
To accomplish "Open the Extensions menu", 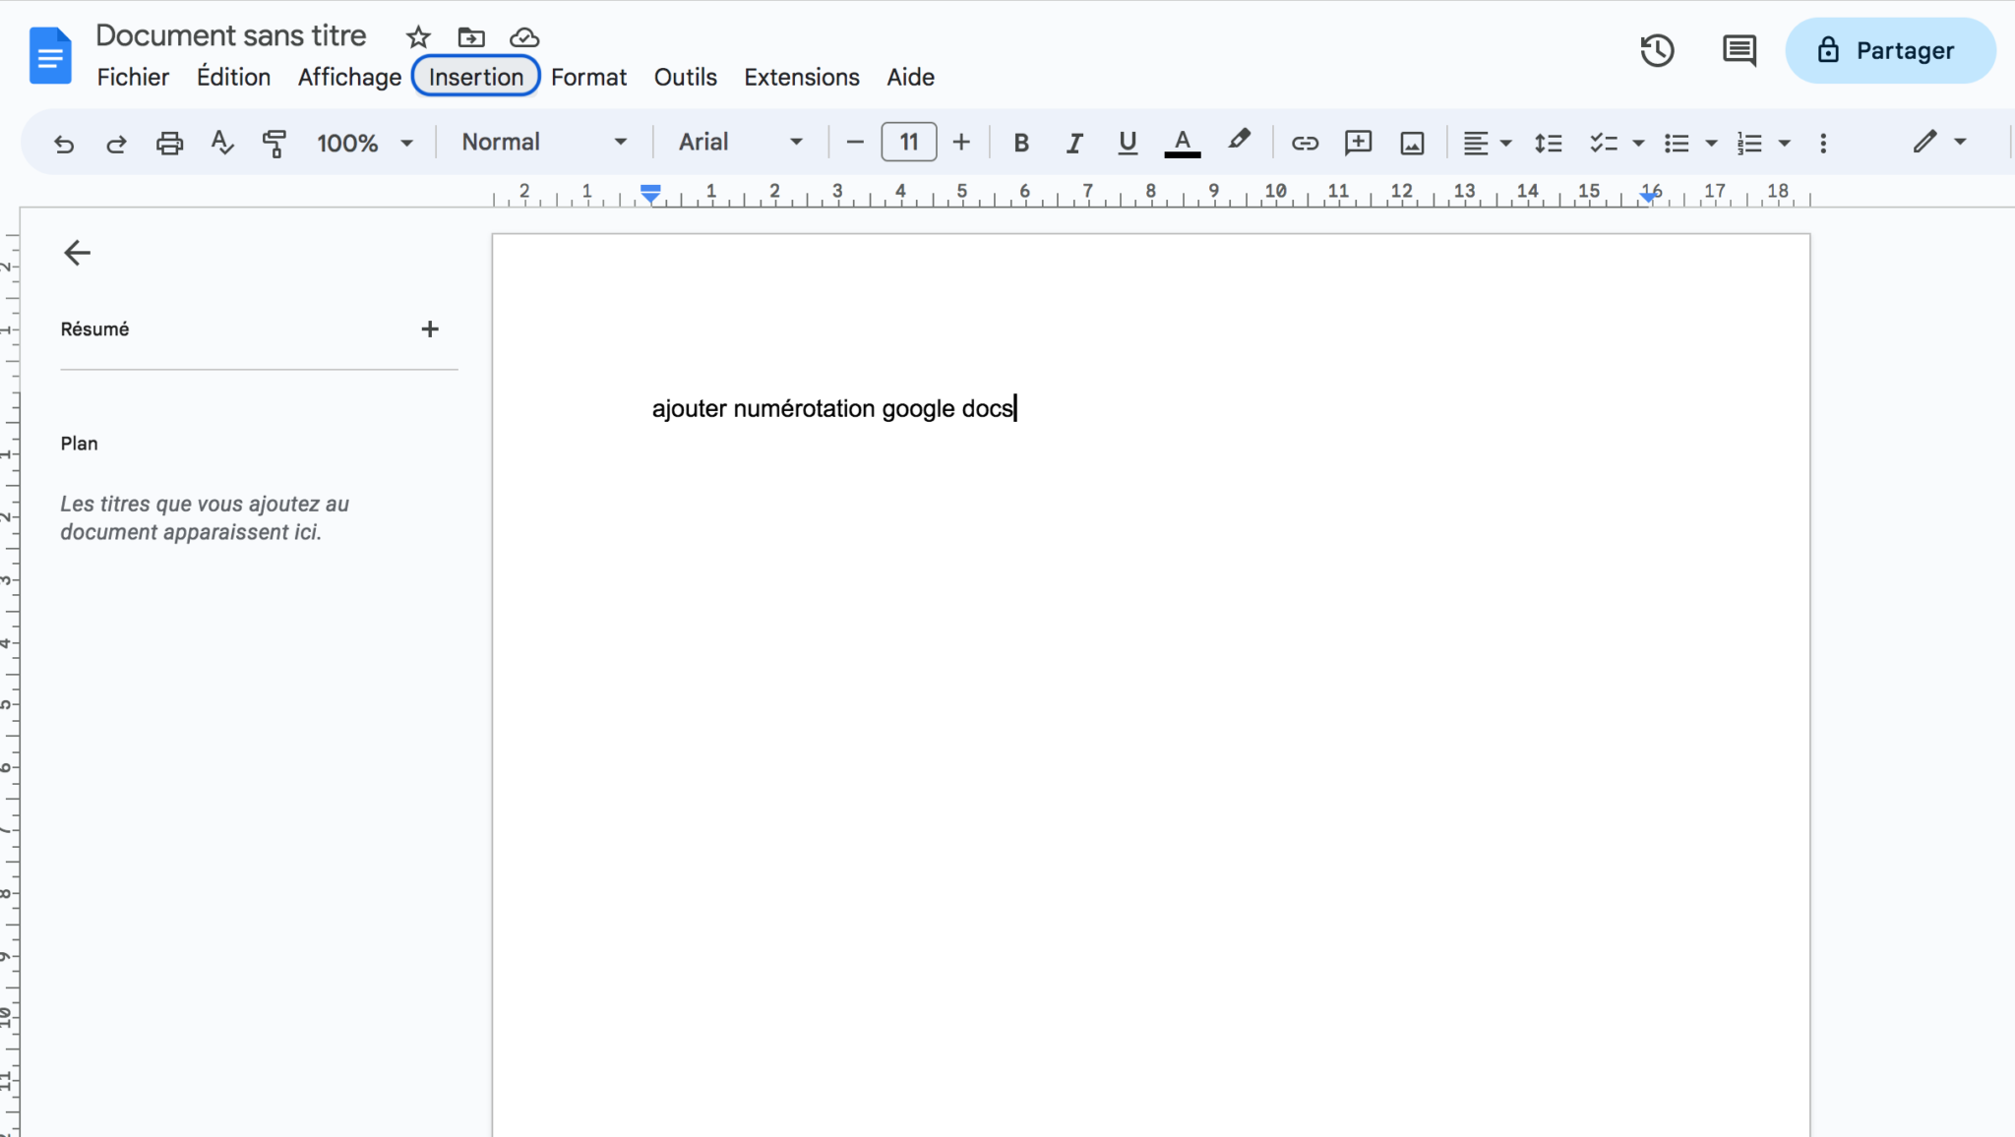I will click(x=801, y=77).
